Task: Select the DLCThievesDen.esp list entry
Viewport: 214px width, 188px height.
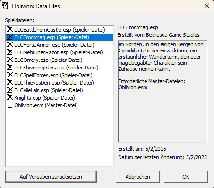Action: (54, 83)
